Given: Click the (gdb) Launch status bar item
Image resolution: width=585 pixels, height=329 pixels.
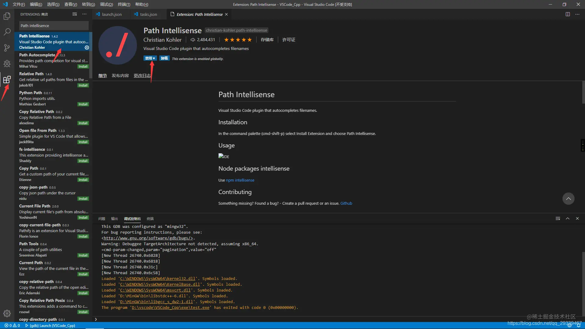Looking at the screenshot, I should pos(50,325).
